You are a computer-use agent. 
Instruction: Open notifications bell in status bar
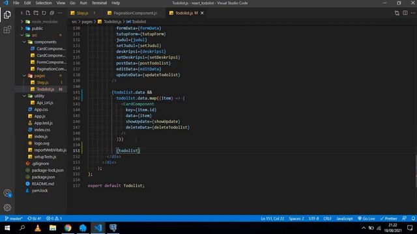[x=413, y=218]
